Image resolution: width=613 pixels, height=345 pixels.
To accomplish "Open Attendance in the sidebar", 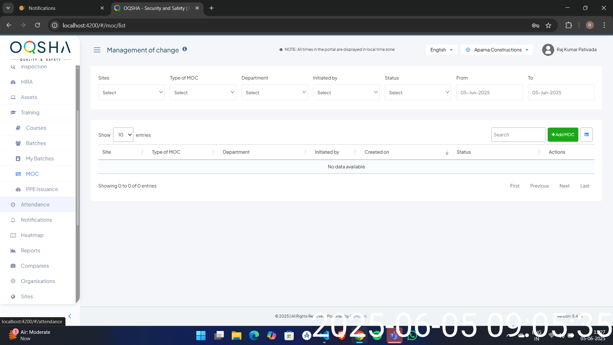I will click(x=35, y=204).
